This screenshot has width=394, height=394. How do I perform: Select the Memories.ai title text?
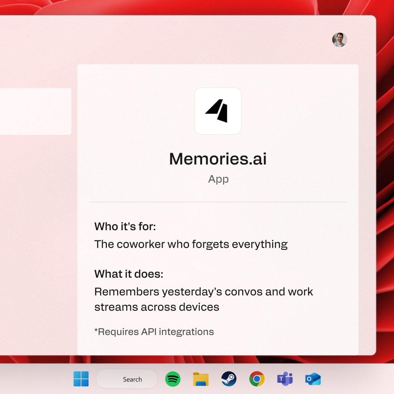click(218, 159)
